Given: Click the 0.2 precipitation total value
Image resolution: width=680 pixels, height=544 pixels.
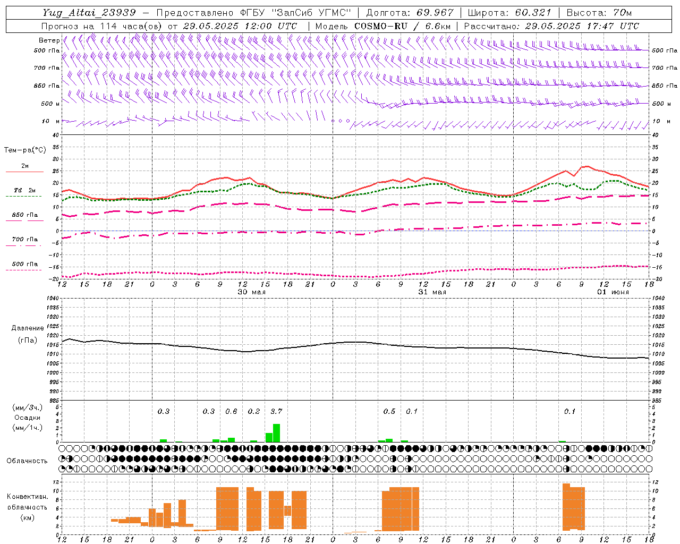Looking at the screenshot, I should [x=254, y=411].
